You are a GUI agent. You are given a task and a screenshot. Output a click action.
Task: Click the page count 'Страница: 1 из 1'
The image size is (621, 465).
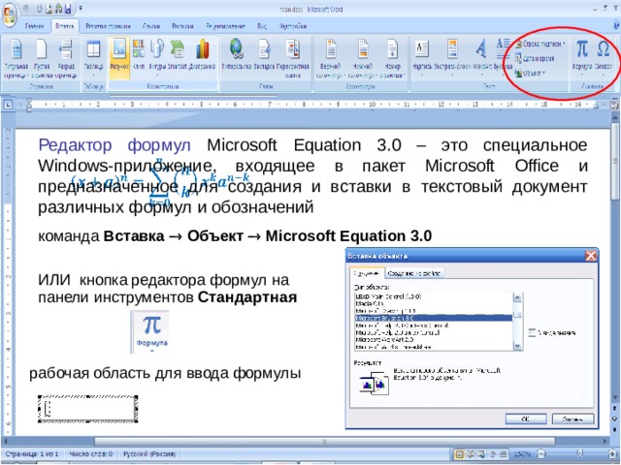tap(32, 454)
